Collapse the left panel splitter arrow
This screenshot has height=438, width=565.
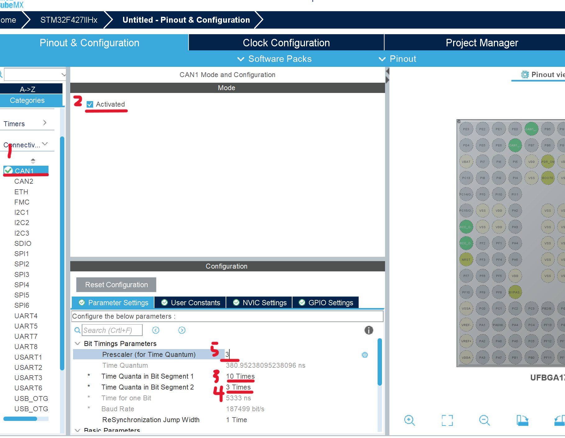[x=387, y=71]
